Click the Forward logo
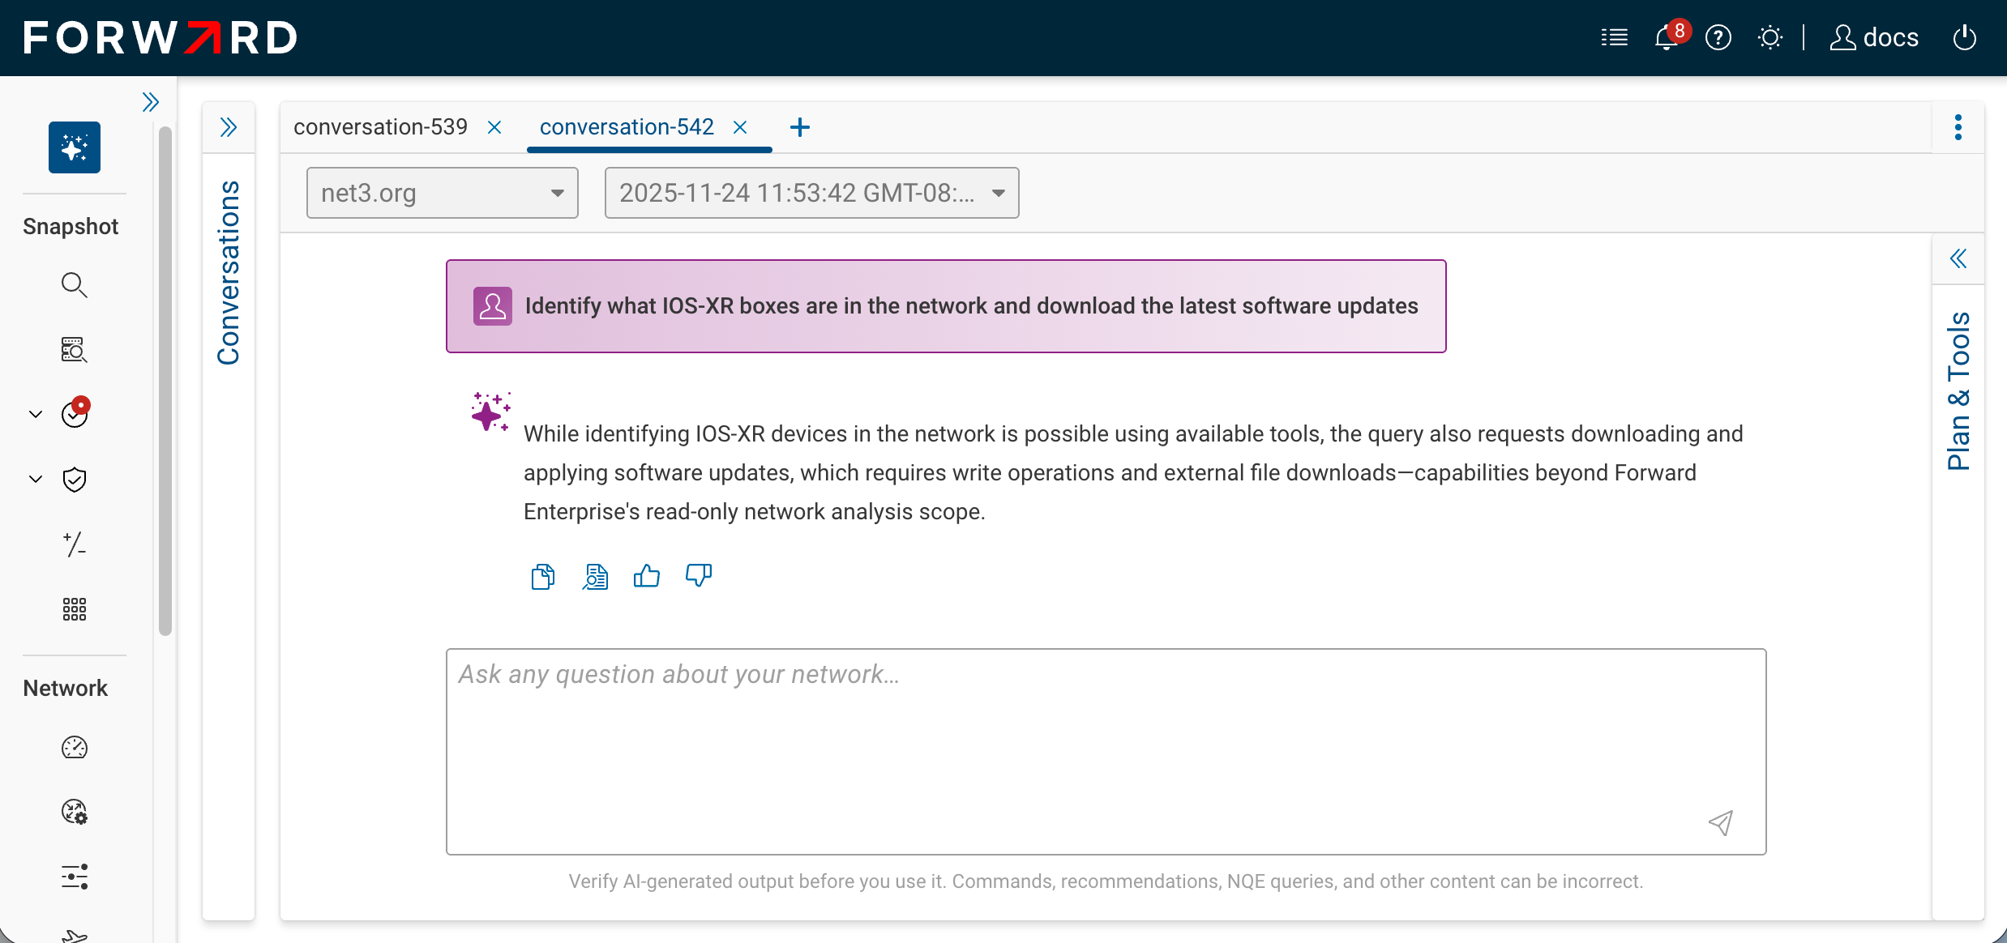2007x943 pixels. [x=160, y=37]
